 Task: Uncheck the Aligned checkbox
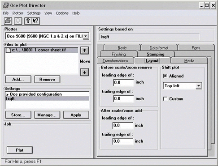(x=165, y=76)
